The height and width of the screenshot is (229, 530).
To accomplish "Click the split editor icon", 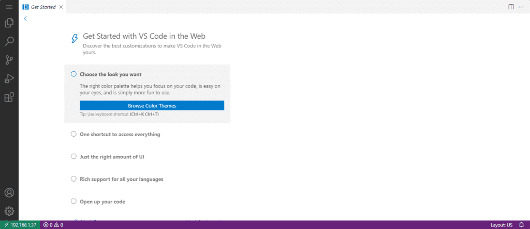I will click(511, 7).
